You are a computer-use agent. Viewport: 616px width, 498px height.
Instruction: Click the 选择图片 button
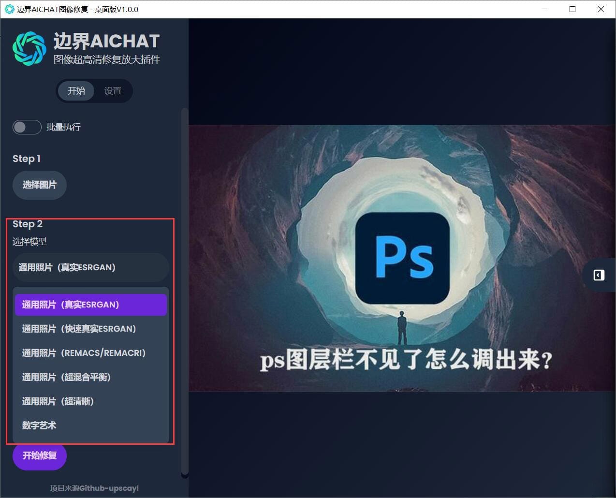coord(39,185)
